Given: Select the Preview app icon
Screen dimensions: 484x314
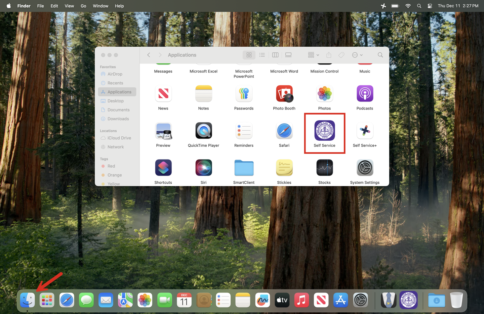Looking at the screenshot, I should [x=163, y=131].
